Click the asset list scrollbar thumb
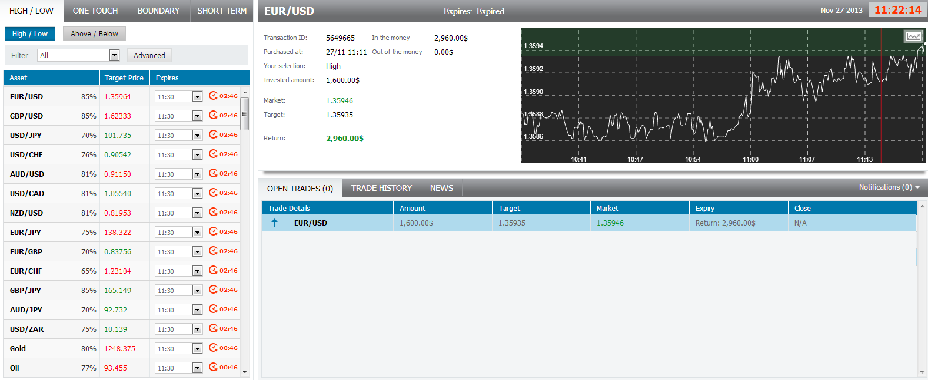 (x=245, y=113)
